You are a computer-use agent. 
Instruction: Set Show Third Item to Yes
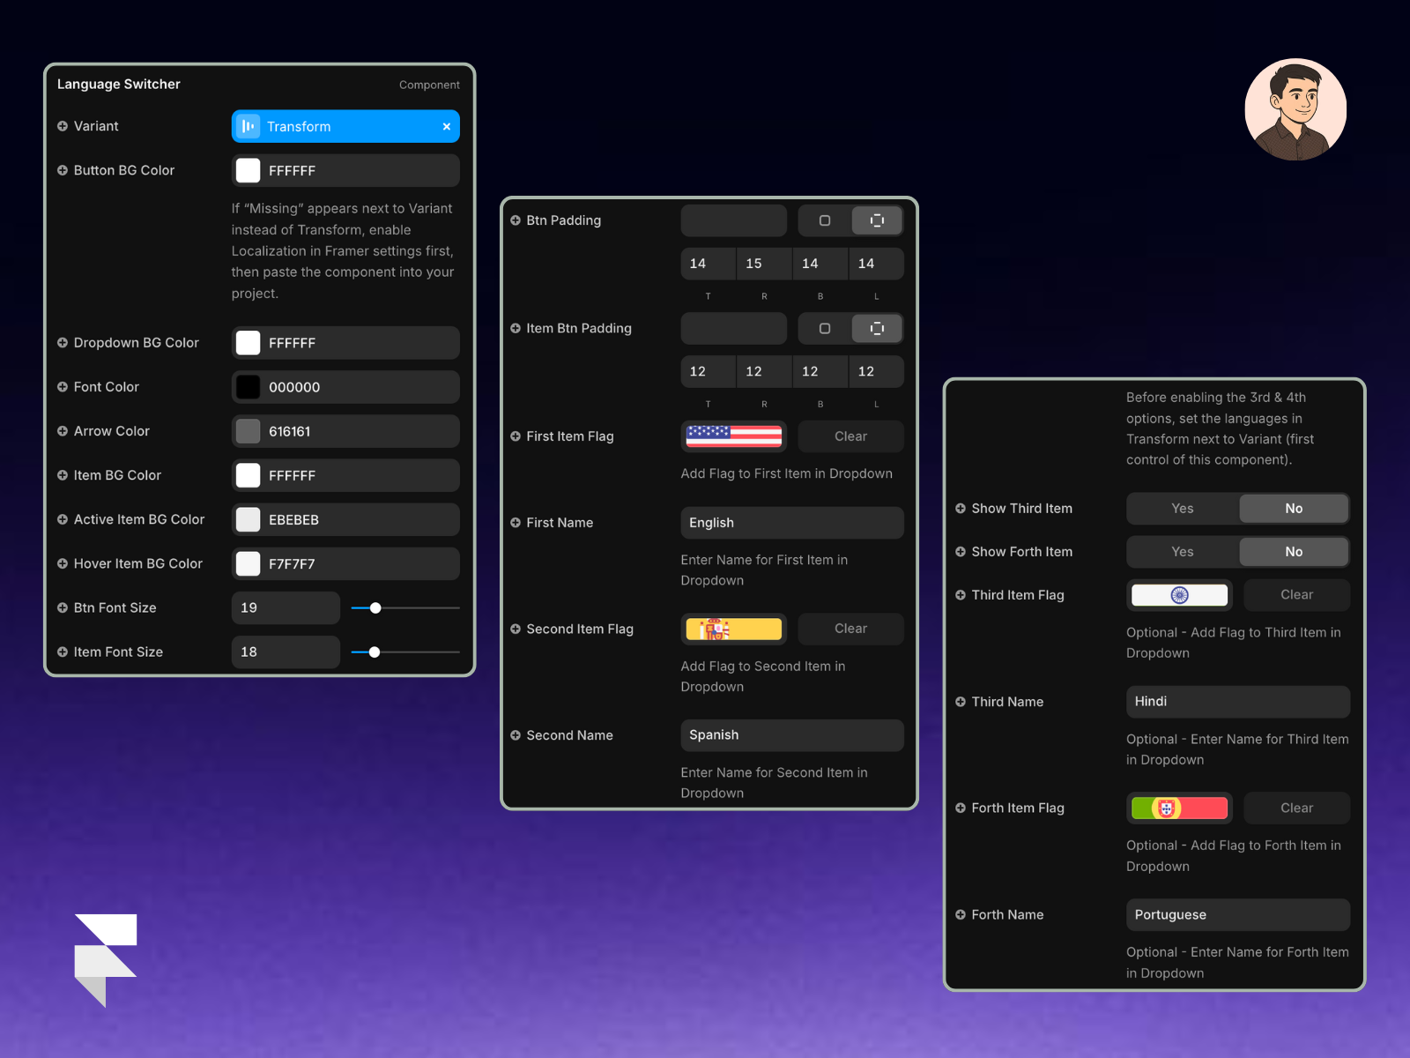(x=1182, y=508)
